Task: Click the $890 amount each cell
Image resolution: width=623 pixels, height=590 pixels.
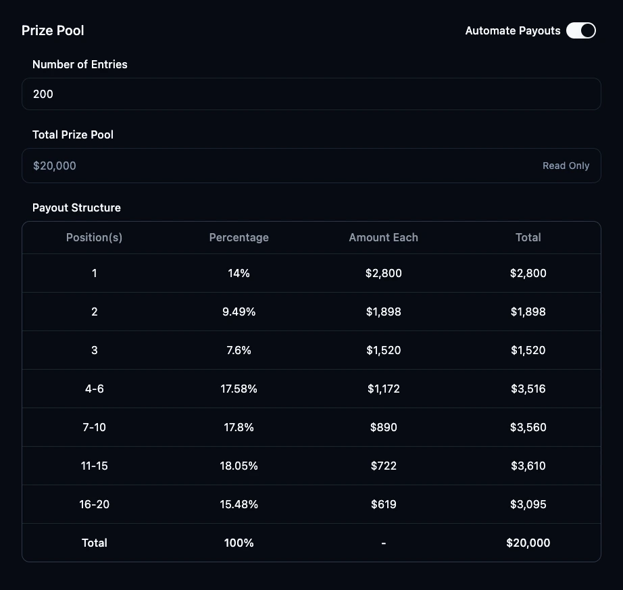Action: coord(383,427)
